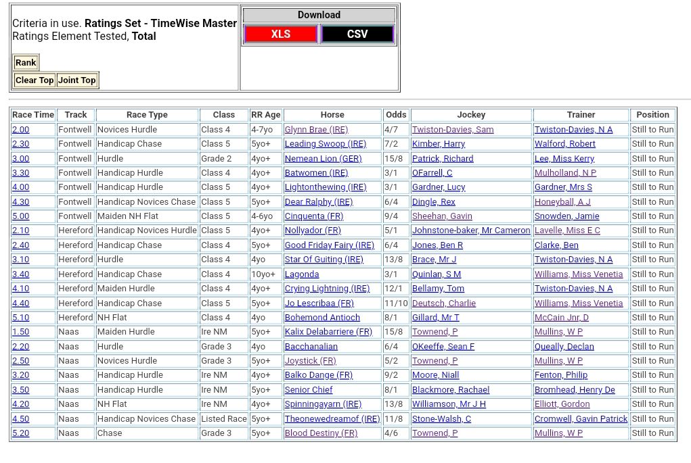Open the 2.00 Fontwell race time link
The width and height of the screenshot is (691, 463).
click(x=21, y=130)
